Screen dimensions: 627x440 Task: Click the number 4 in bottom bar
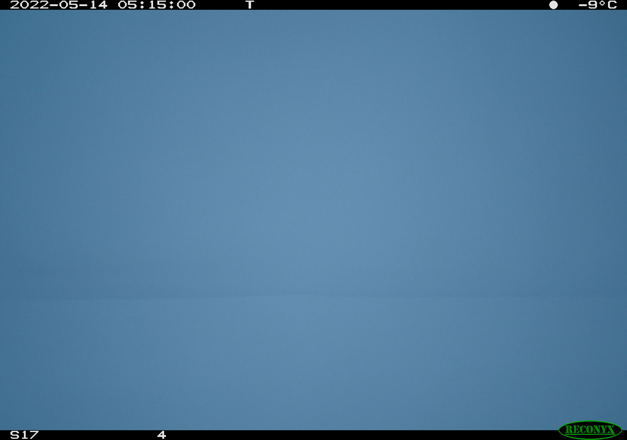coord(161,435)
